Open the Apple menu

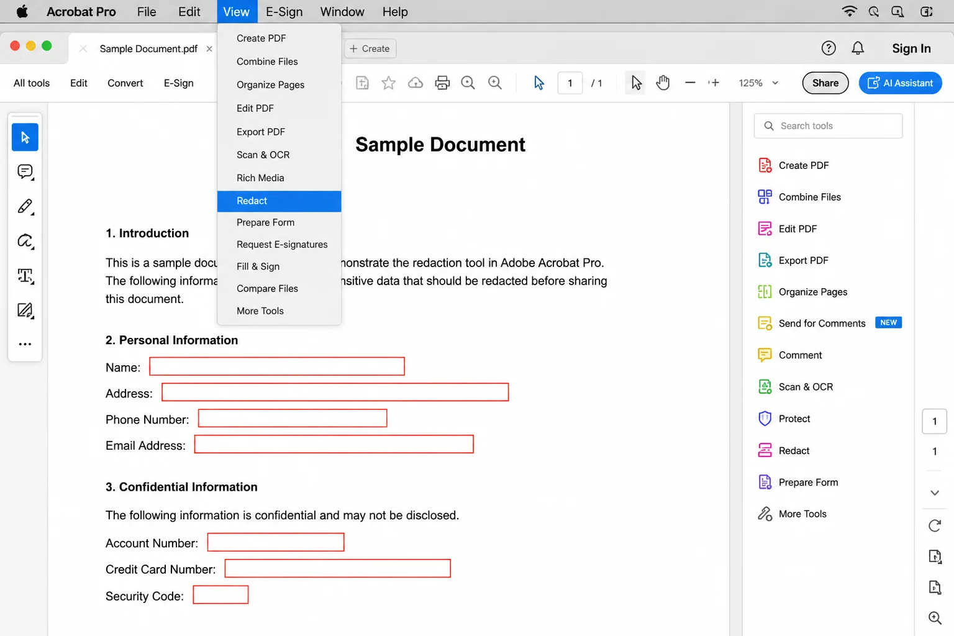(22, 11)
